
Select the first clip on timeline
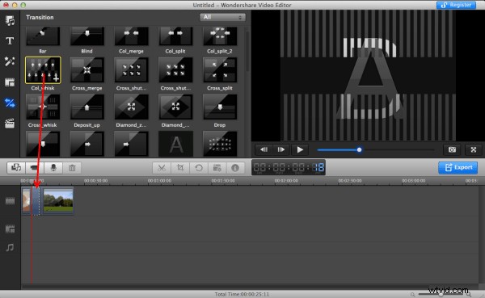pos(27,201)
